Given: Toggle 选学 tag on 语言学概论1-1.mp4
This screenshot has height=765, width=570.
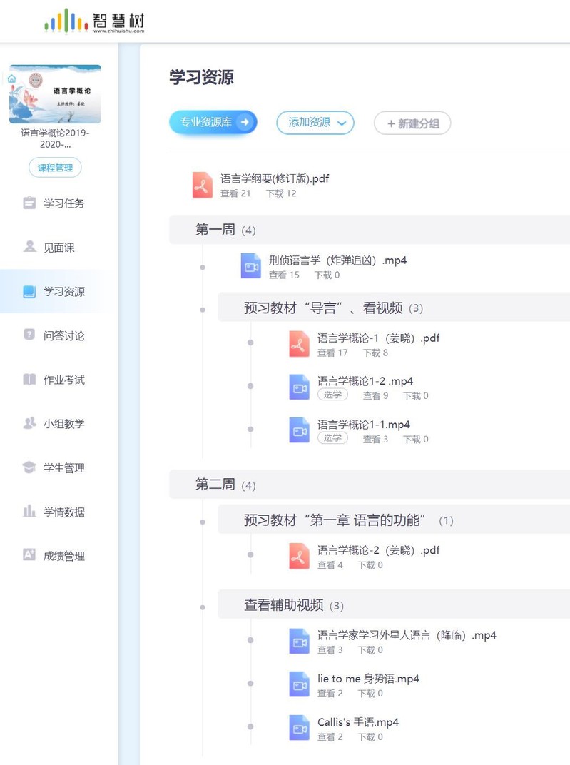Looking at the screenshot, I should (332, 438).
